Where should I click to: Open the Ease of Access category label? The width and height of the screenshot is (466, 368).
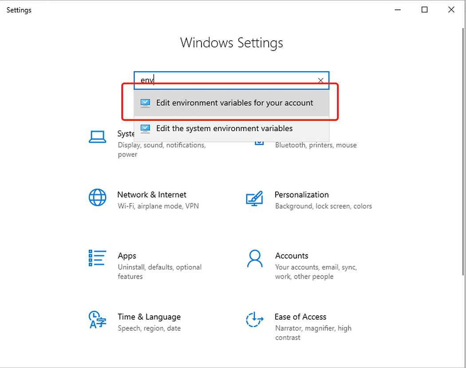point(300,317)
